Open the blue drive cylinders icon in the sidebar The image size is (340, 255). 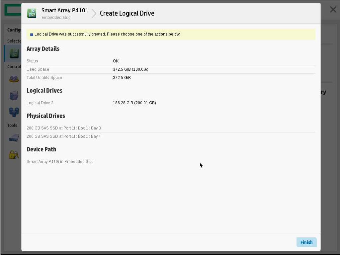click(x=14, y=112)
